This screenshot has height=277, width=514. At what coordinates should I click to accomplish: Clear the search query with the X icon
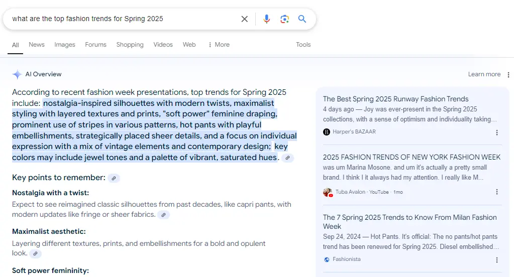(x=245, y=19)
